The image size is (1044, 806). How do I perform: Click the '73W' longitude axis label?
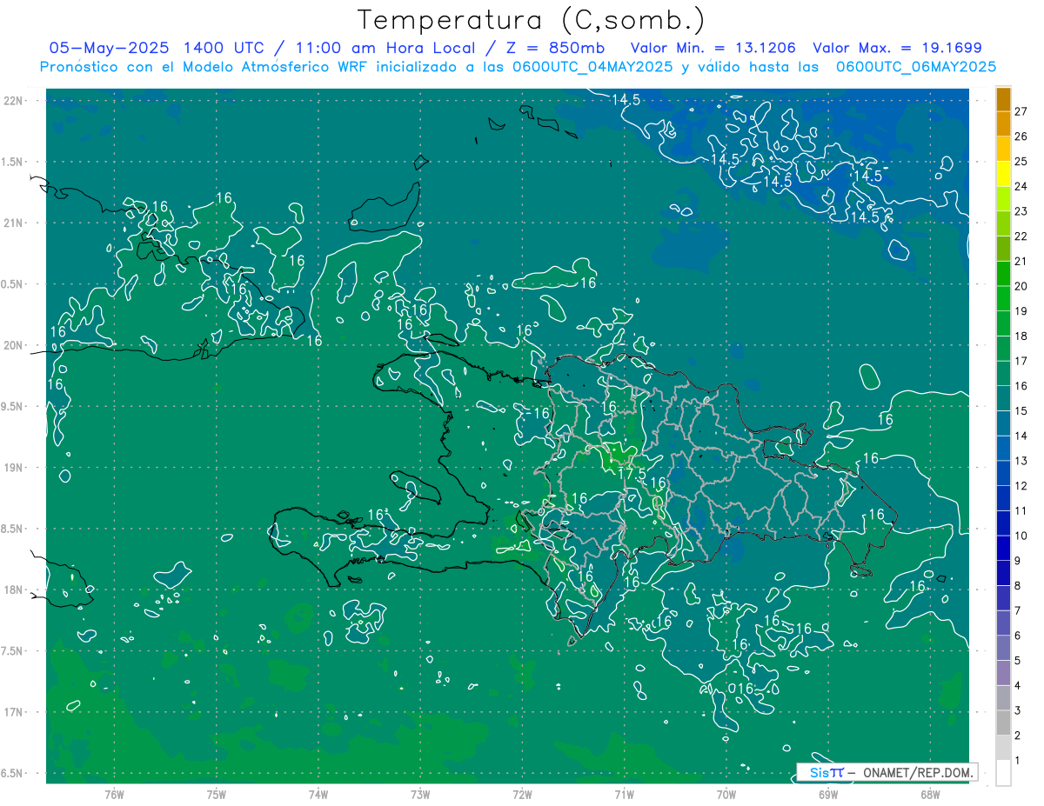point(420,796)
